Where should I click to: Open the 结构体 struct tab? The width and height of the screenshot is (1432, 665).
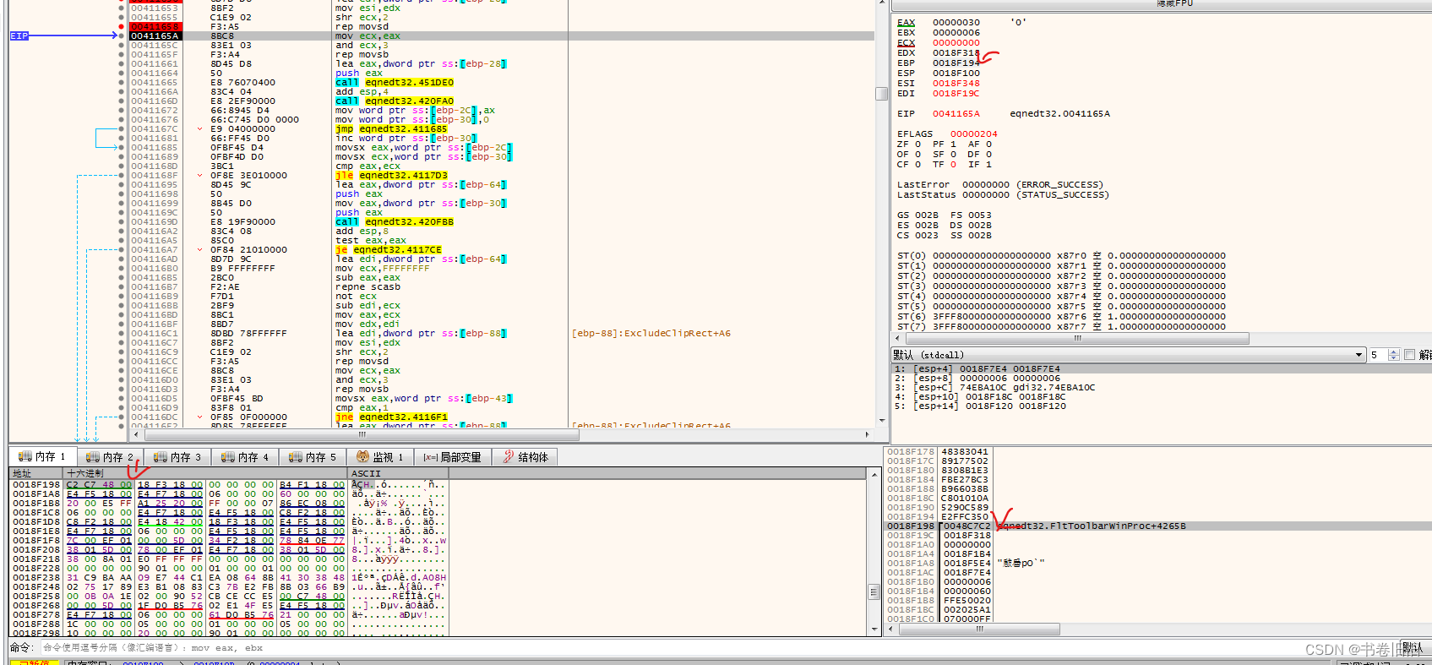pyautogui.click(x=525, y=456)
